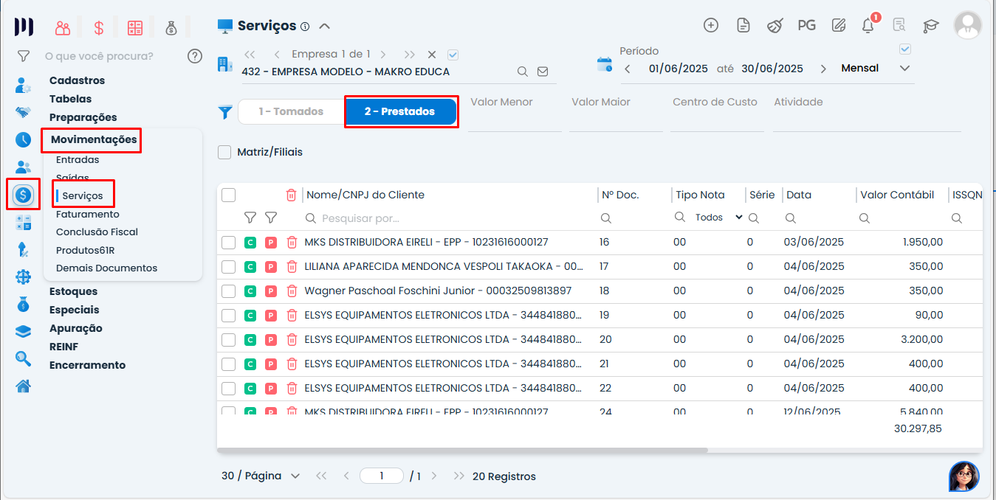Click the Cadastros menu section
The image size is (996, 500).
[77, 80]
